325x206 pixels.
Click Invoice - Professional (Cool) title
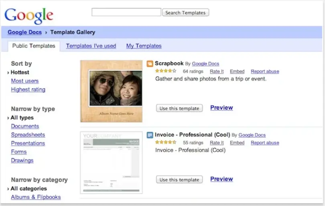click(x=192, y=135)
